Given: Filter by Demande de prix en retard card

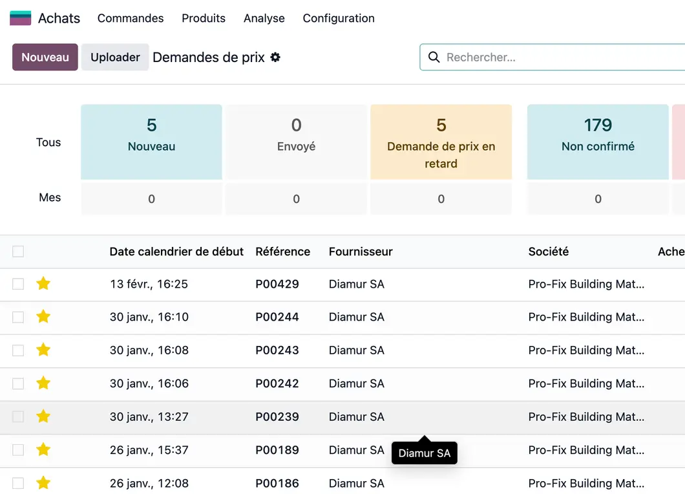Looking at the screenshot, I should [x=441, y=142].
